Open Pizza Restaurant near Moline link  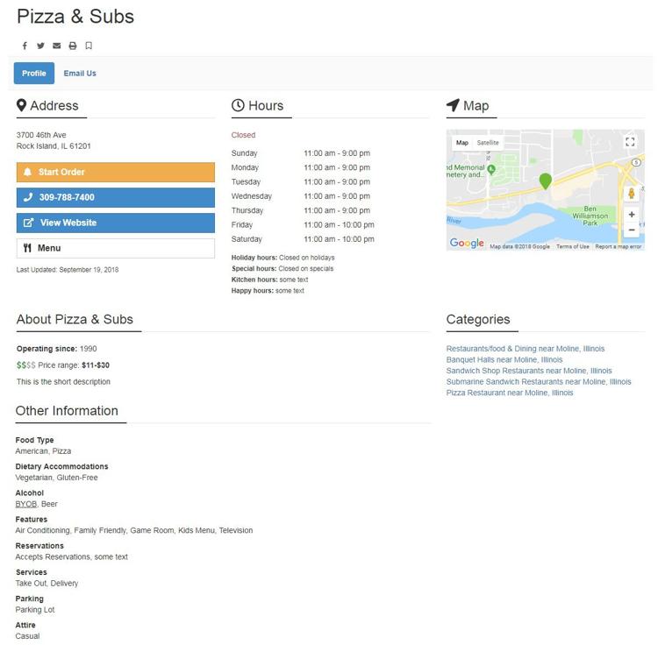[510, 393]
